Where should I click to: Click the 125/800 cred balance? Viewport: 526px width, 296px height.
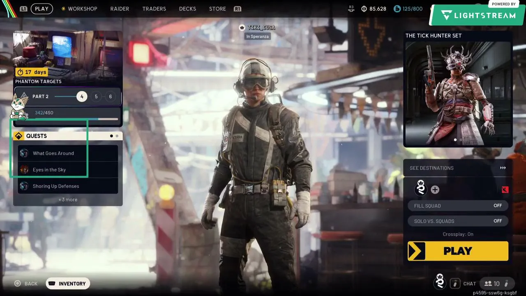pos(413,9)
